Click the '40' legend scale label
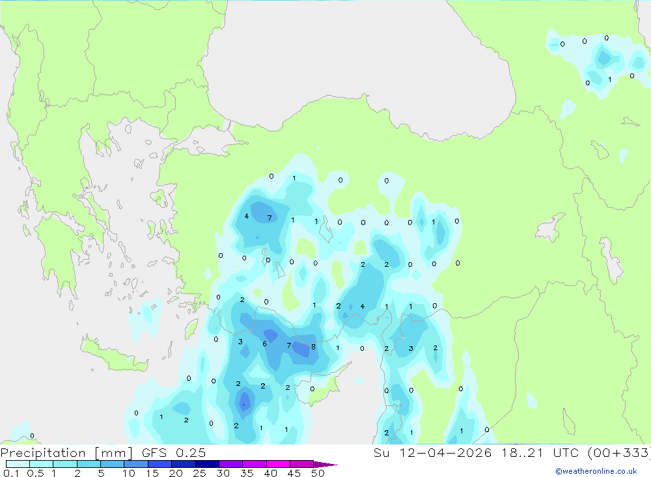Viewport: 651px width, 477px height. pyautogui.click(x=271, y=473)
